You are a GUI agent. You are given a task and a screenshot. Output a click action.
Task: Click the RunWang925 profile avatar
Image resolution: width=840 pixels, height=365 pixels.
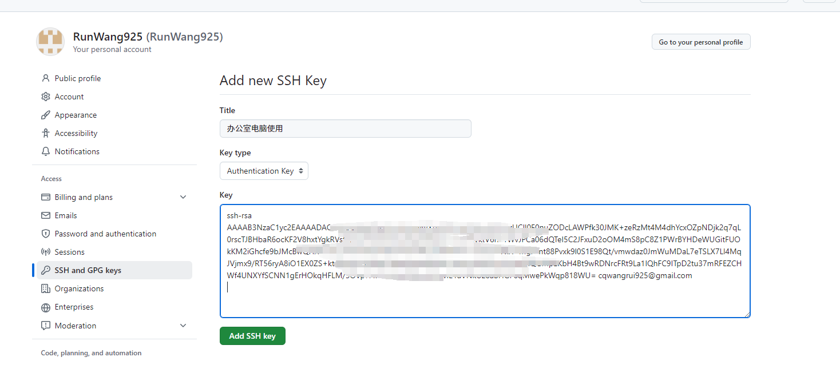click(50, 42)
